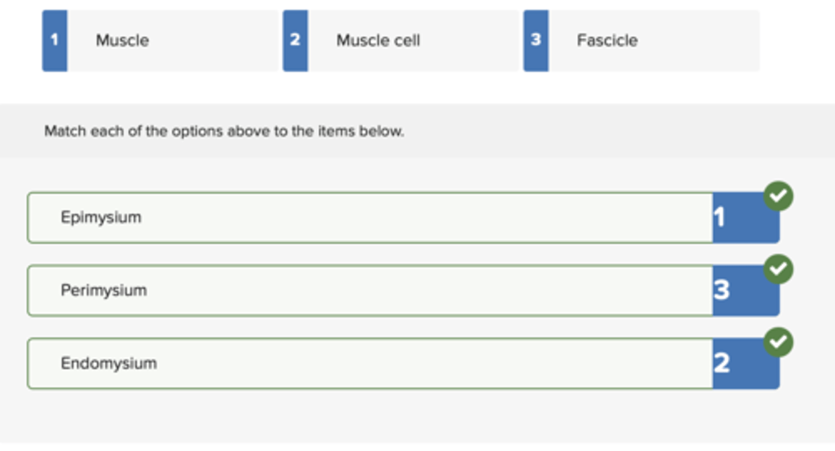Click the Match each of the options instruction
This screenshot has height=451, width=835.
click(x=224, y=131)
